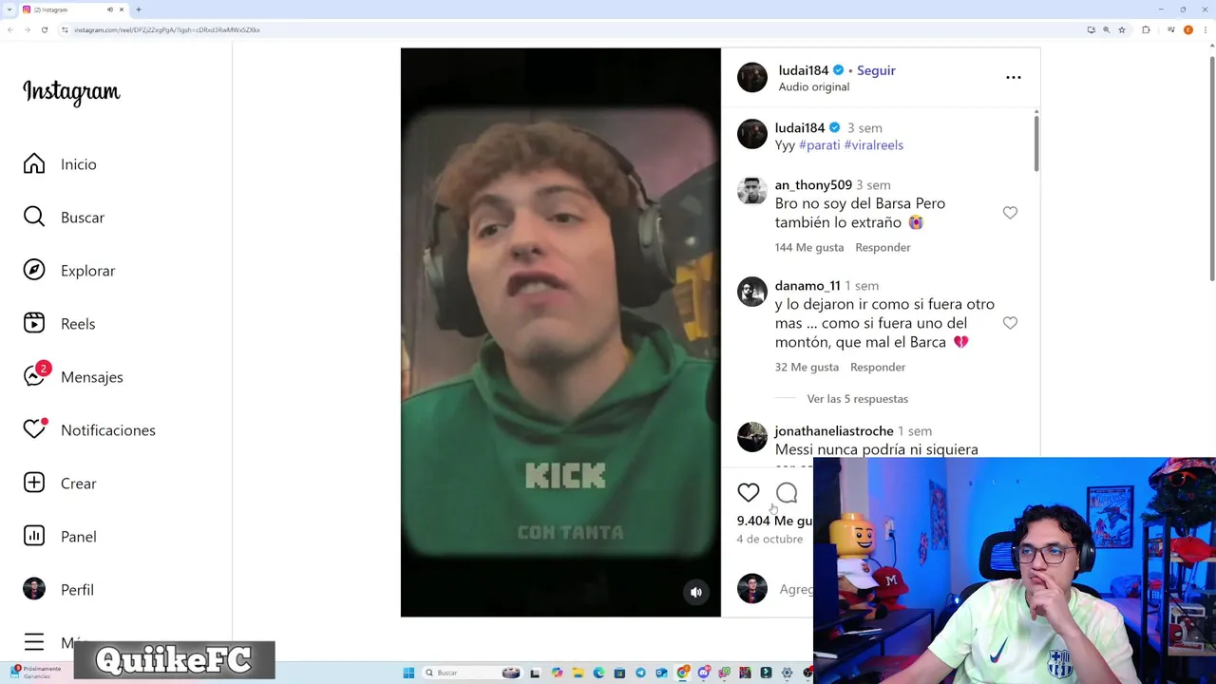1216x684 pixels.
Task: Click the comment bubble icon under the reel
Action: point(787,492)
